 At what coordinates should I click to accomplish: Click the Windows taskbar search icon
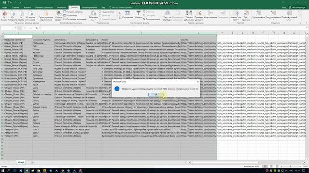(9, 171)
